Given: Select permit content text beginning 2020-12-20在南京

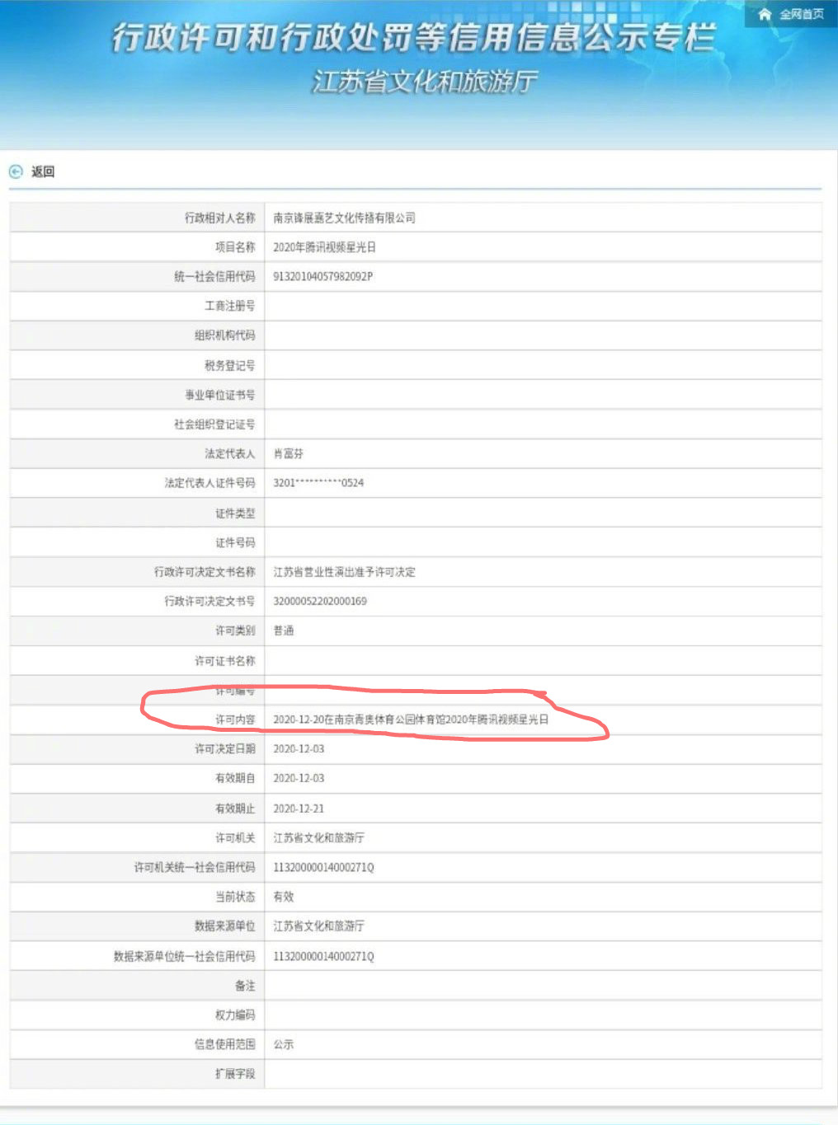Looking at the screenshot, I should (410, 720).
